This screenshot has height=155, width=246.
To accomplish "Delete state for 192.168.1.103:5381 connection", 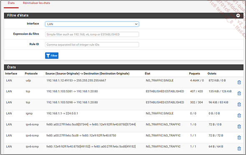I will 239,93.
